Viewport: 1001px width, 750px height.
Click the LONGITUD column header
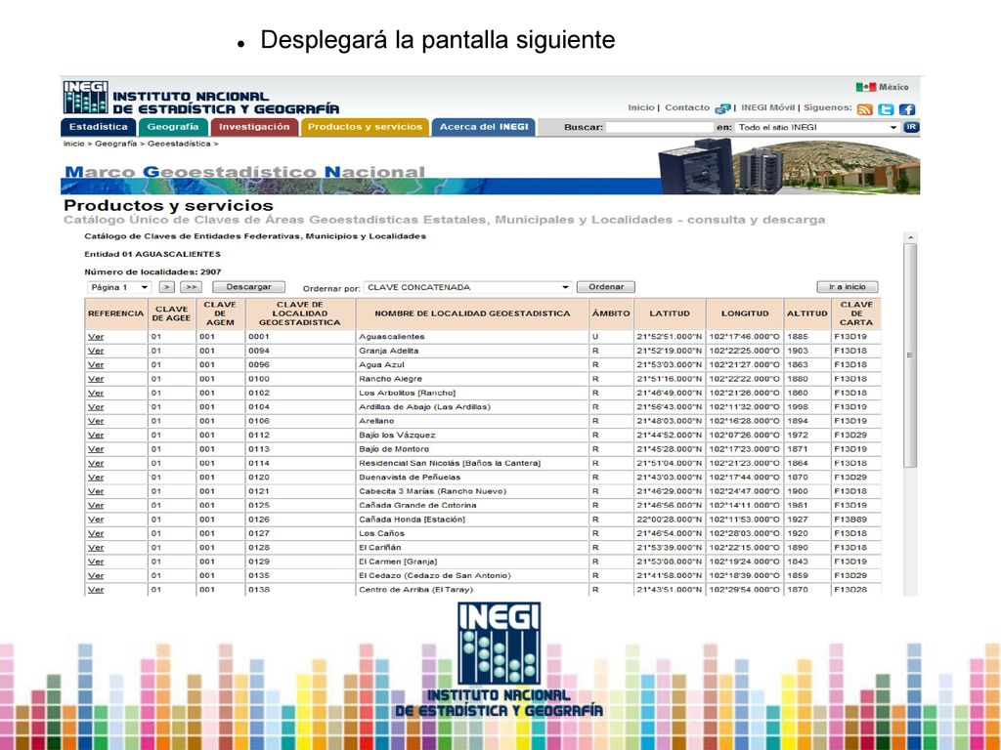(x=745, y=313)
